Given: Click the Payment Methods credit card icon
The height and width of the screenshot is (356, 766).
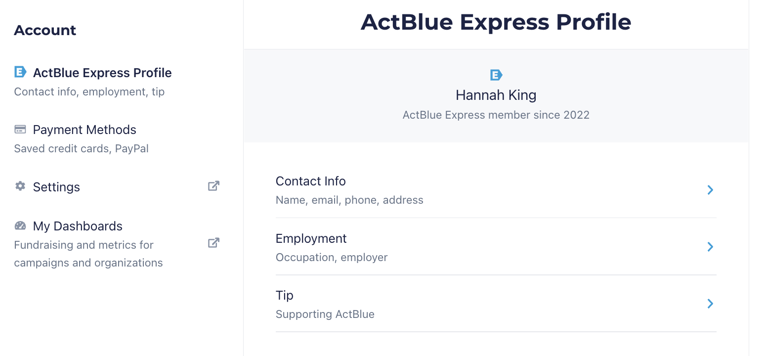Looking at the screenshot, I should [x=20, y=130].
